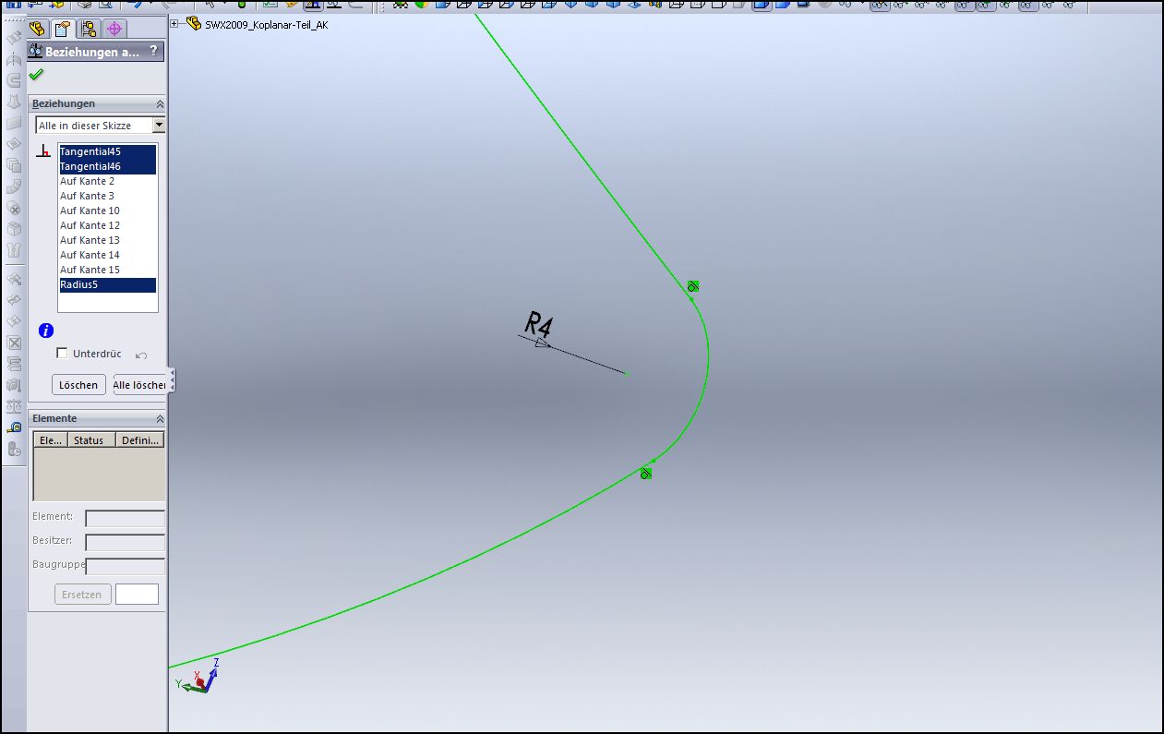Click the measuring tape icon in left toolbar

pyautogui.click(x=14, y=428)
